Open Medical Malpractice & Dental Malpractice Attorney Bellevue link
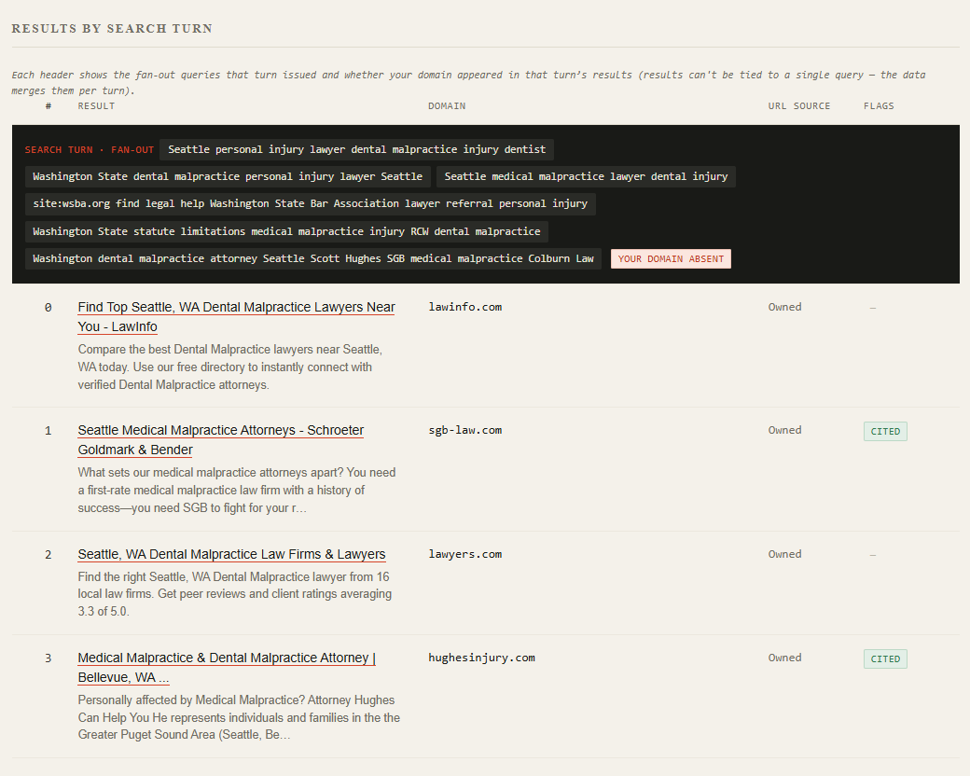970x776 pixels. click(x=227, y=668)
